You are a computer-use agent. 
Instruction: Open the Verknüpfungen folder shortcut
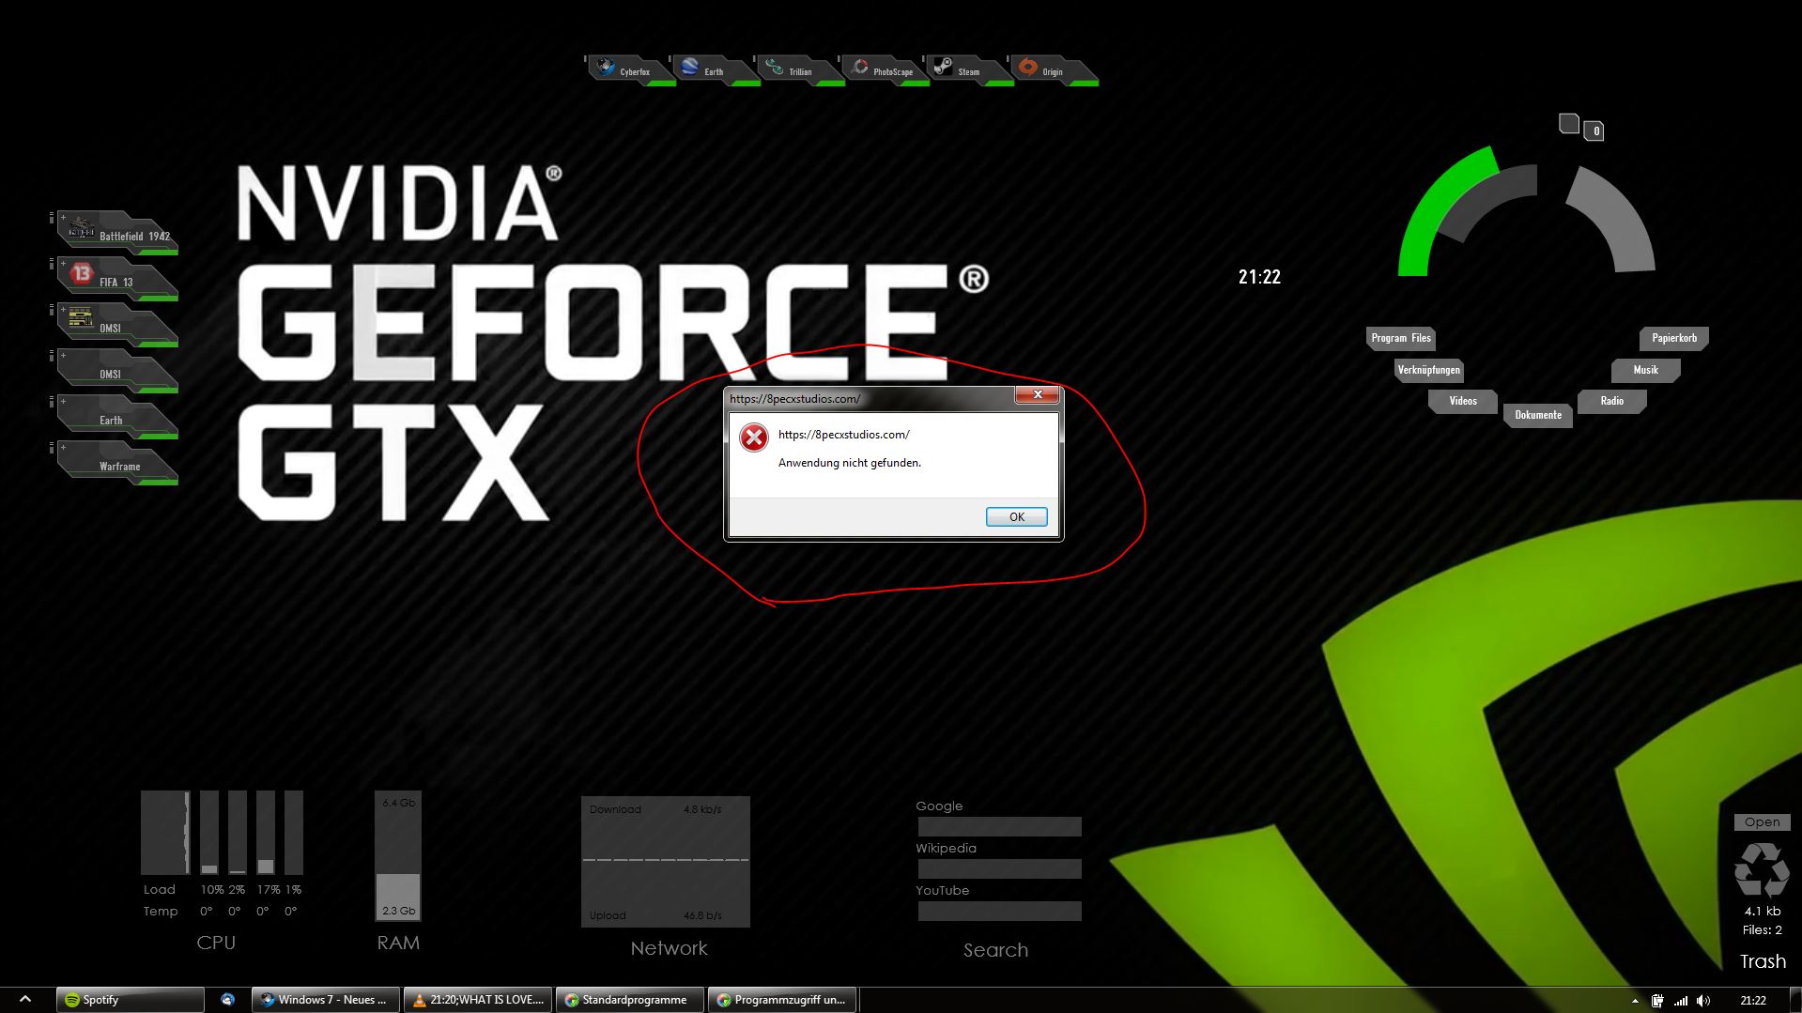(1428, 370)
